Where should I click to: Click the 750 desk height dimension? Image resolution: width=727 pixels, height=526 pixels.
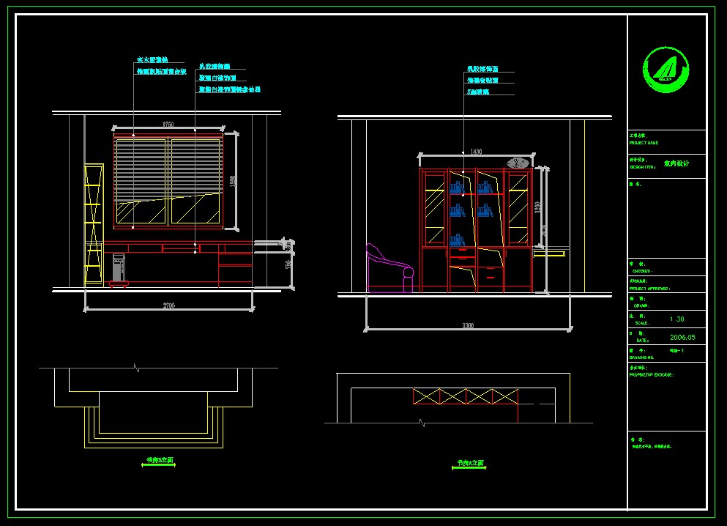[x=288, y=264]
